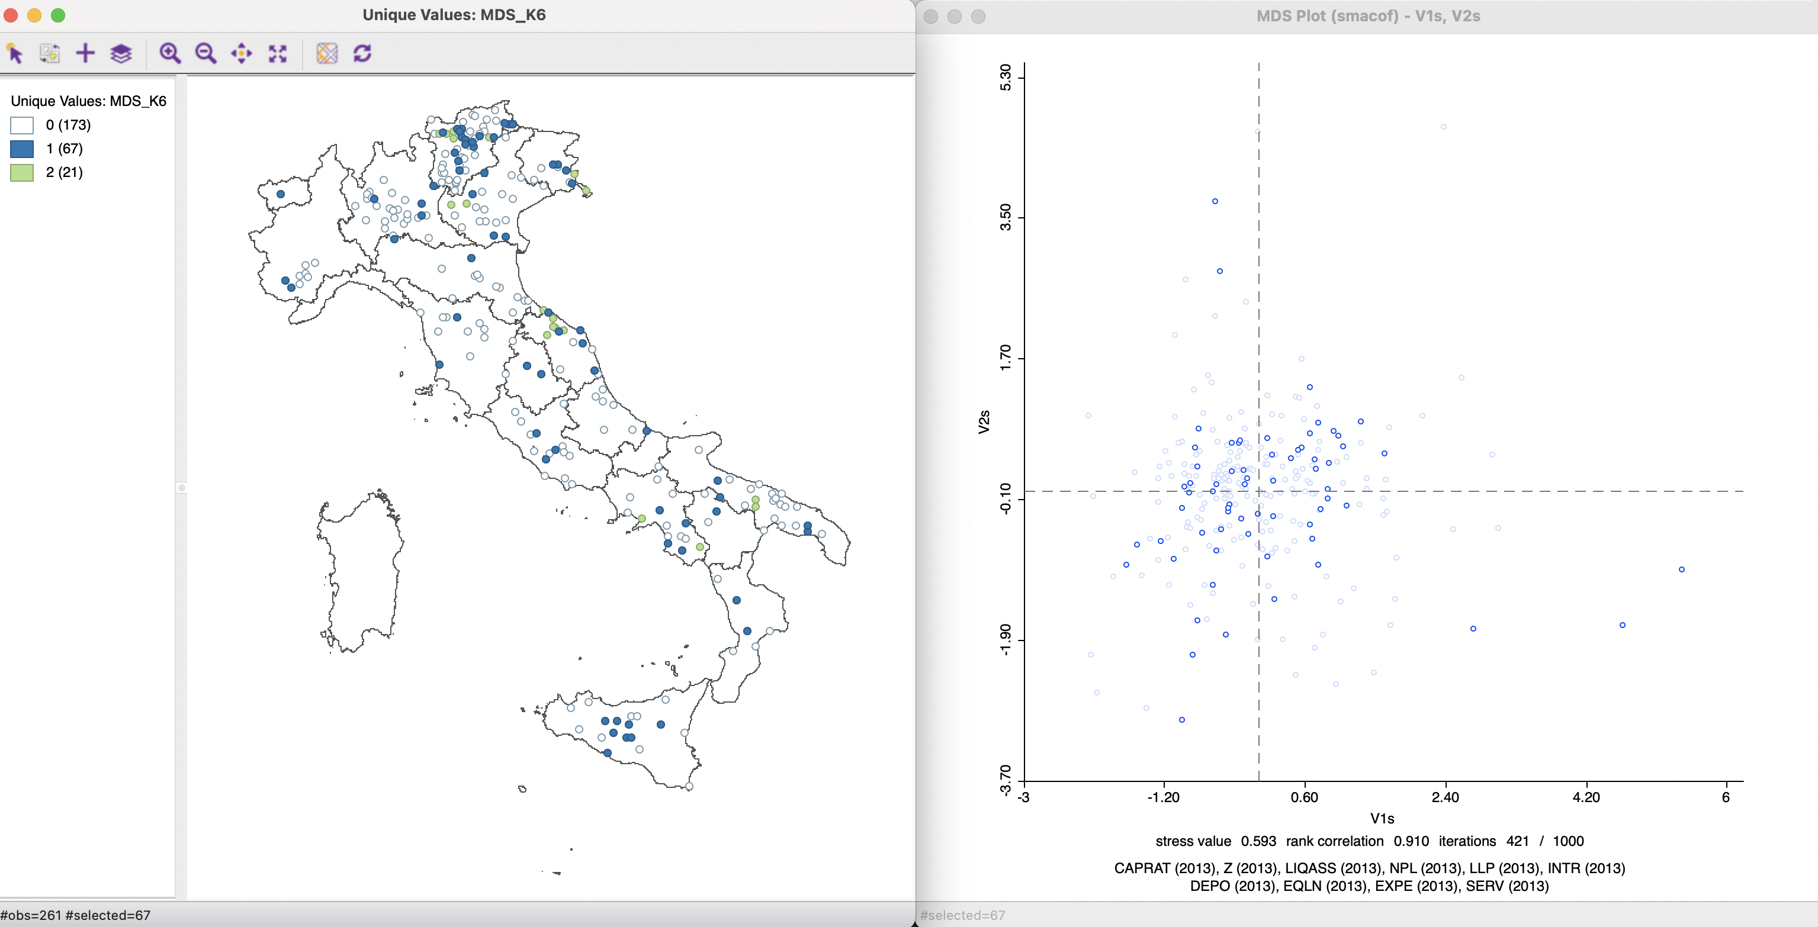Screen dimensions: 1818x927
Task: Click the CAPRAT (2013) variable label
Action: click(x=1164, y=868)
